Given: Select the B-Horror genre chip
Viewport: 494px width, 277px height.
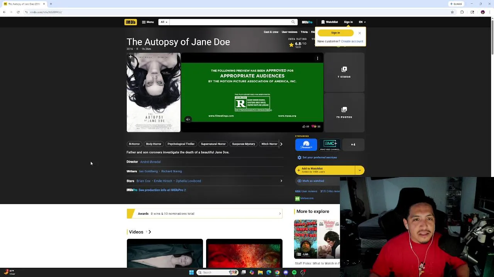Looking at the screenshot, I should click(134, 144).
